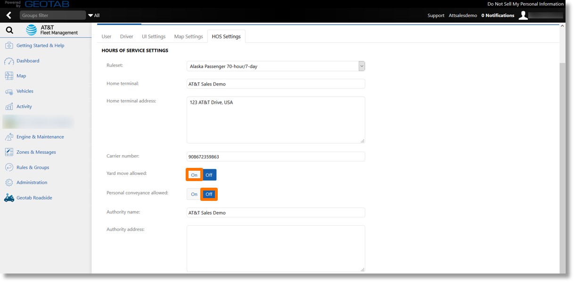Switch to the Driver tab
Screen dimensions: 574x282
127,36
